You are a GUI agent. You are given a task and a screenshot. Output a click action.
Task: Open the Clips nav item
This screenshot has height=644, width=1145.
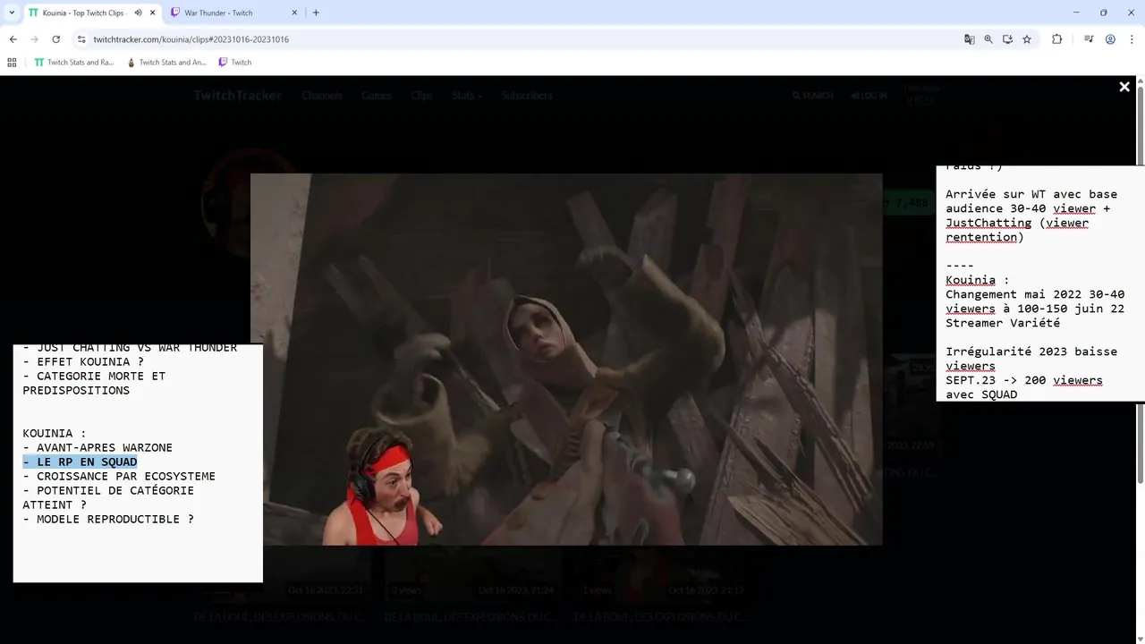(422, 96)
